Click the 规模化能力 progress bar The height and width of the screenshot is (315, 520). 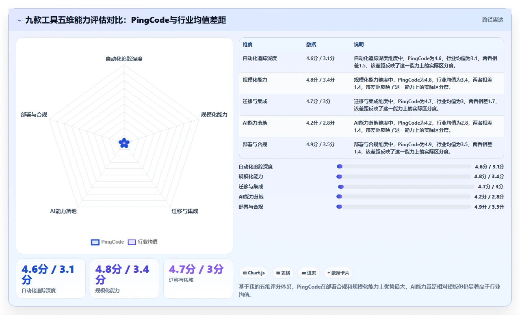pyautogui.click(x=404, y=177)
